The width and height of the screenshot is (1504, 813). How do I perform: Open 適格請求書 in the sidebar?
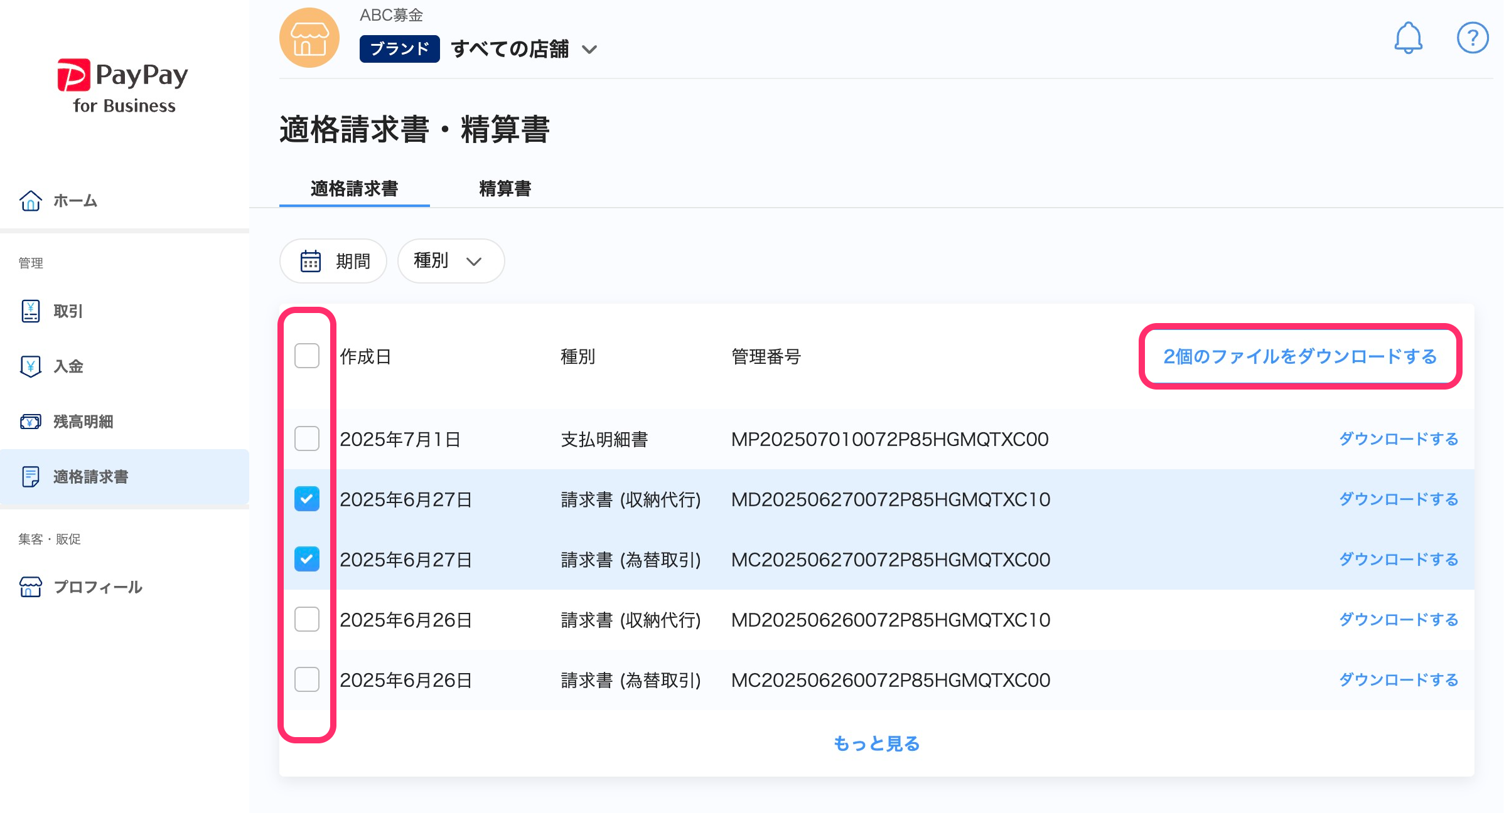(124, 477)
